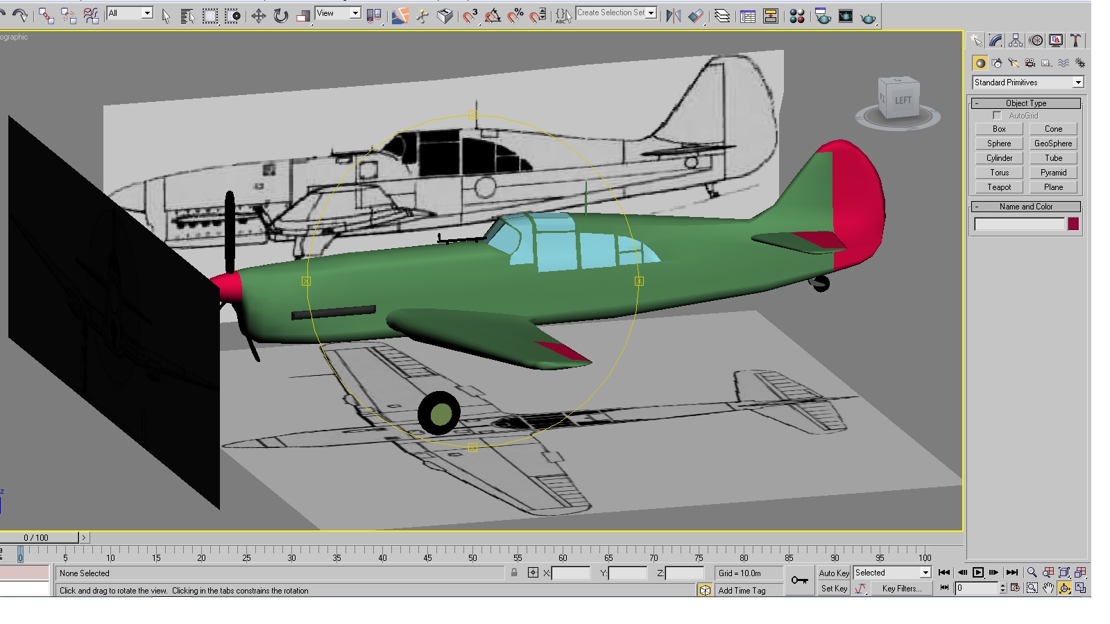
Task: Select the Lights category icon
Action: coord(1013,63)
